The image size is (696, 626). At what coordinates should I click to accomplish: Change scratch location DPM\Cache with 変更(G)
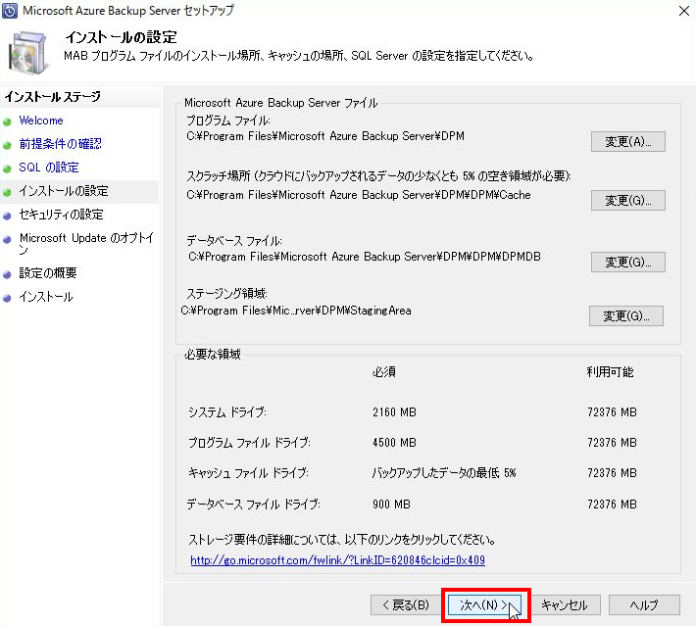[628, 200]
